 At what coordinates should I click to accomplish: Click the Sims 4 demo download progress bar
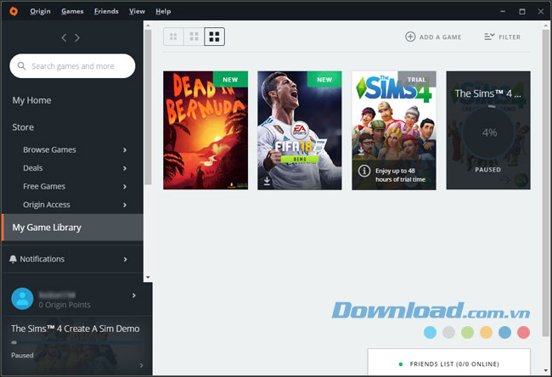point(76,342)
